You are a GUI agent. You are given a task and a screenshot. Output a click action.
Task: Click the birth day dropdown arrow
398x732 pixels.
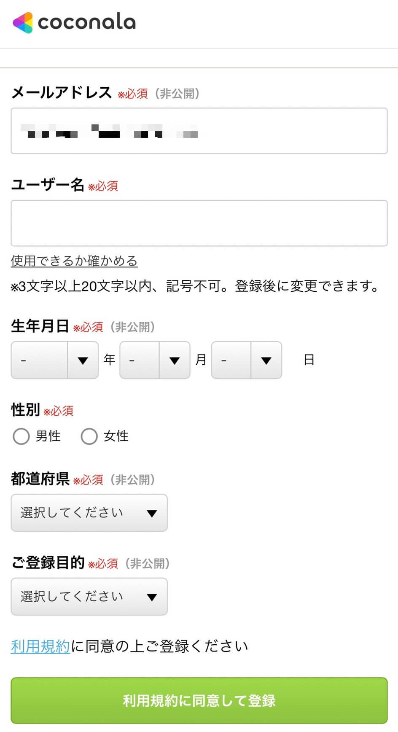pos(266,361)
